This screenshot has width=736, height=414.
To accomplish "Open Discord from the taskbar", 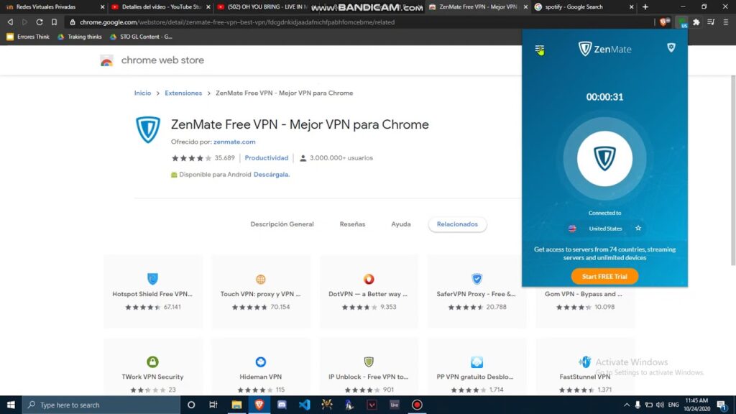I will point(282,405).
